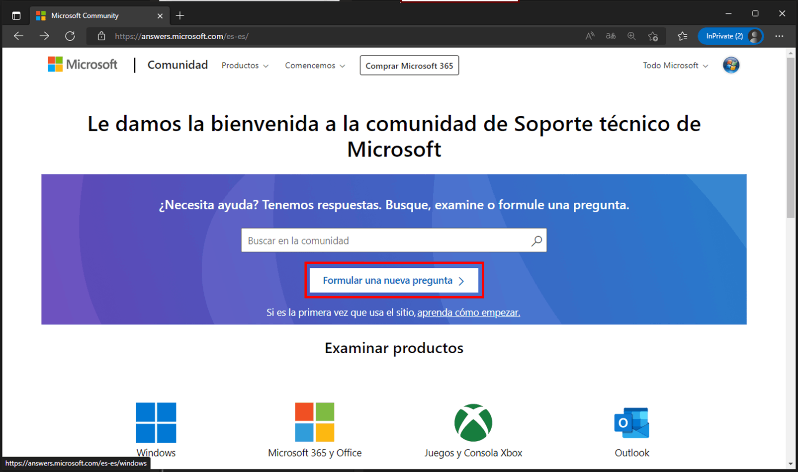798x472 pixels.
Task: Click the InPrivate (2) profile button
Action: 730,36
